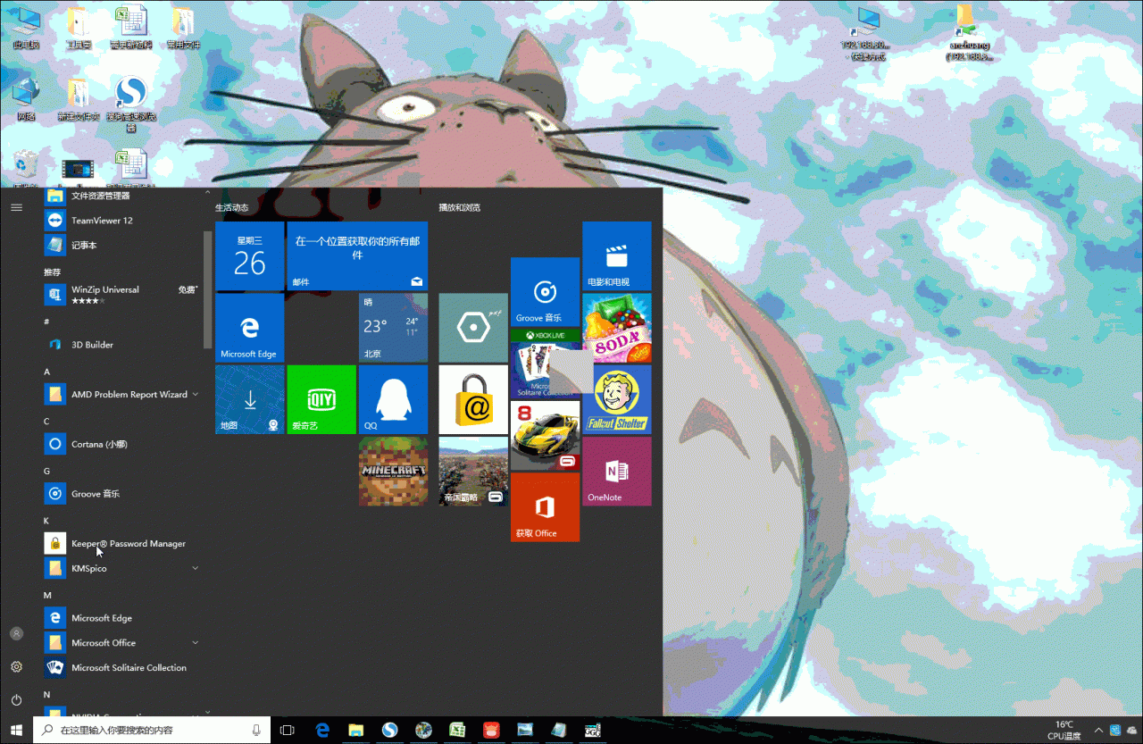Click the 生活动态 tile group title
1143x744 pixels.
pyautogui.click(x=232, y=207)
